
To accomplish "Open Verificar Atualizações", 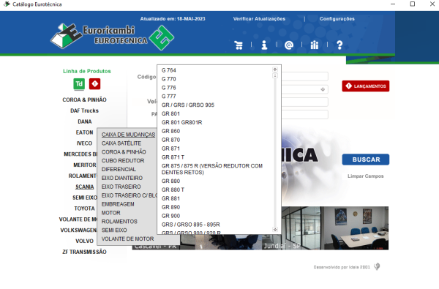I will pyautogui.click(x=259, y=19).
